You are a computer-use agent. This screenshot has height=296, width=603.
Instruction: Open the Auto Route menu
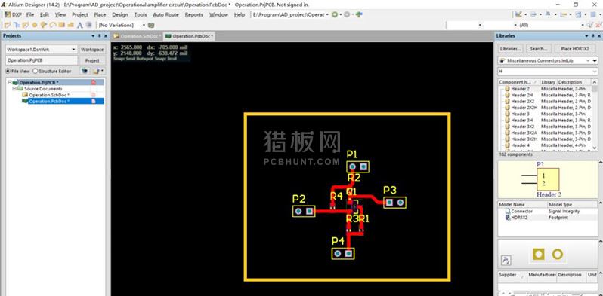click(x=165, y=14)
